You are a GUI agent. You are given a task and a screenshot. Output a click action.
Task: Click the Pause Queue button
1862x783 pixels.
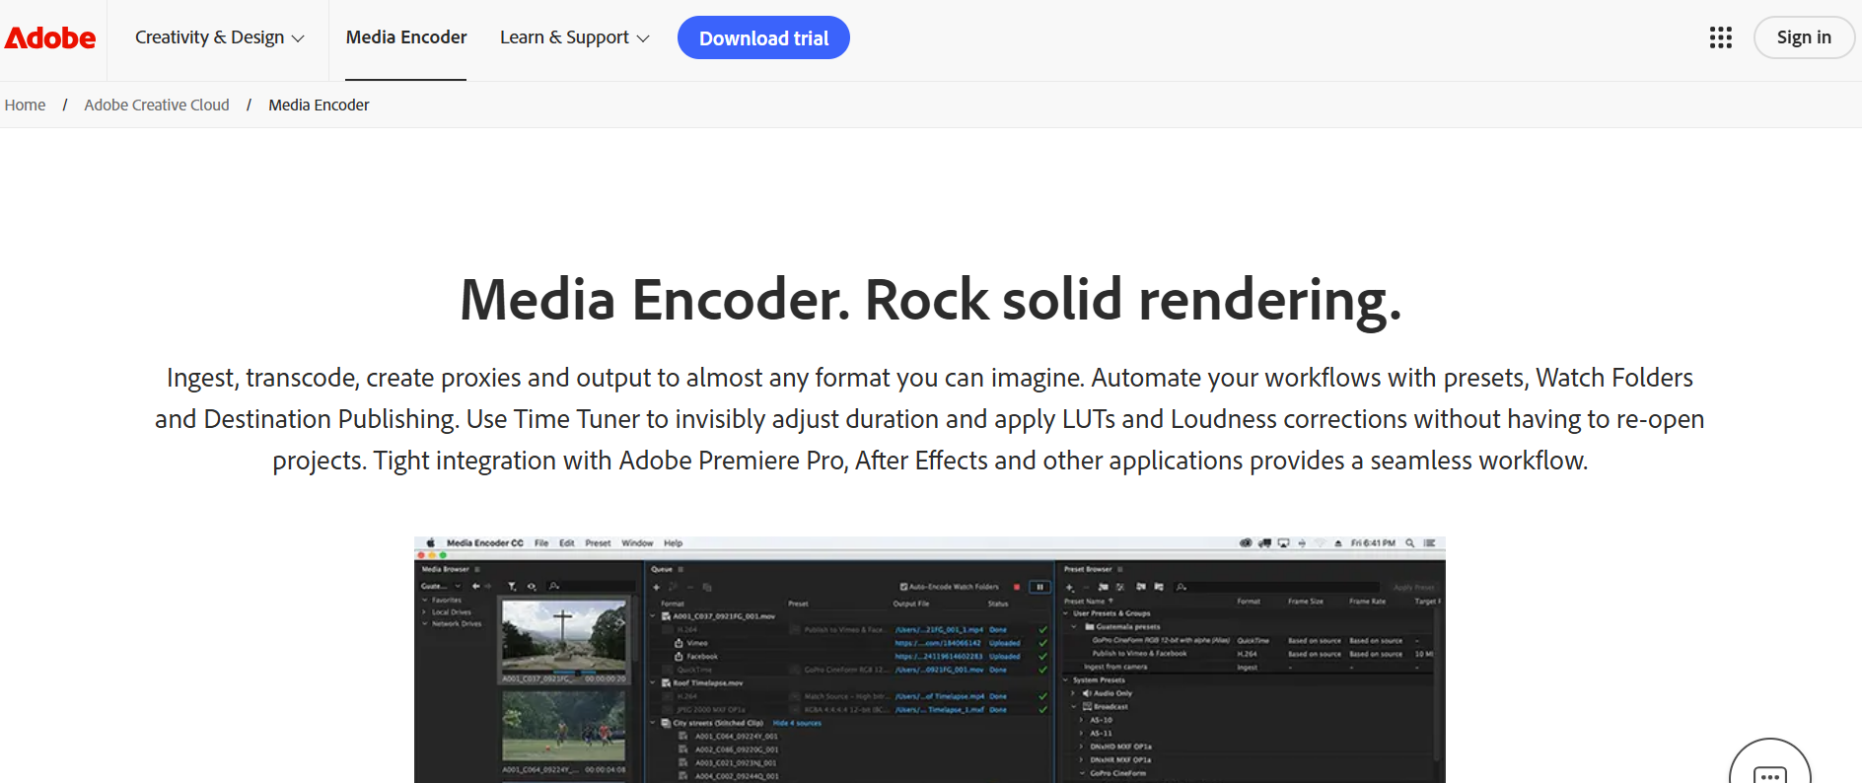pyautogui.click(x=1039, y=587)
